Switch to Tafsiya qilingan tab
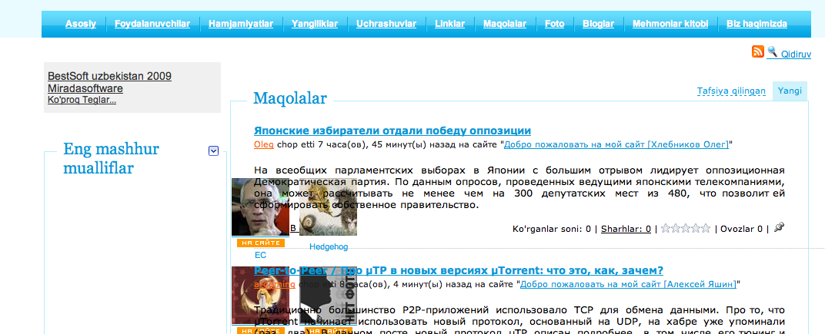This screenshot has width=825, height=334. pyautogui.click(x=731, y=91)
